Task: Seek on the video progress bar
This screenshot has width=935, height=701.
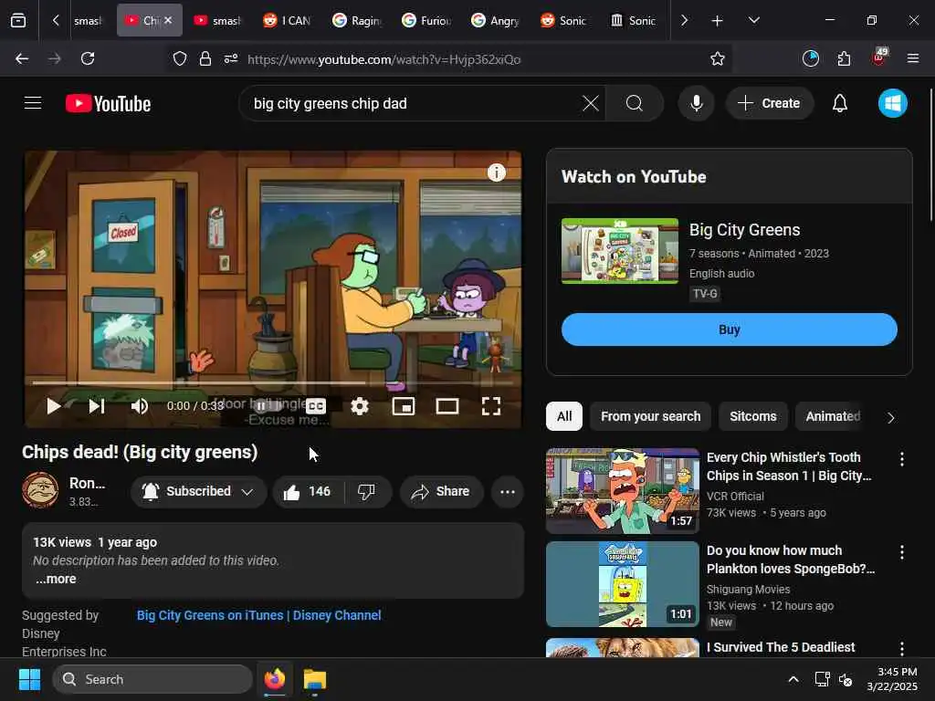Action: point(272,382)
